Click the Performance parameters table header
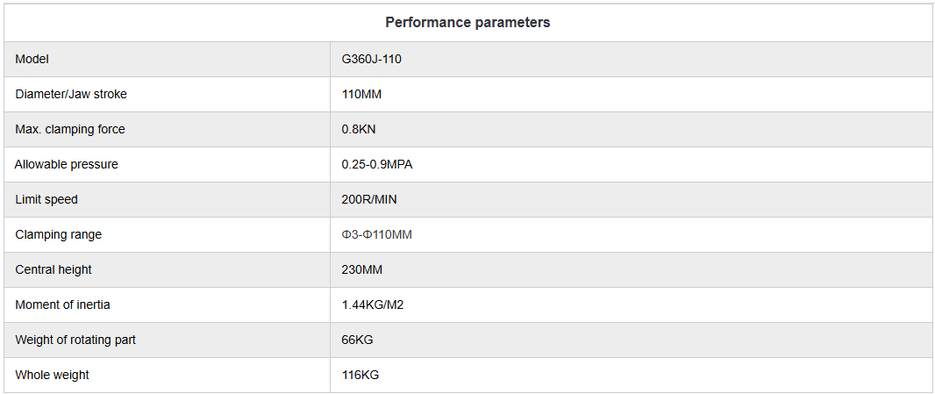Viewport: 935px width, 394px height. pos(467,23)
